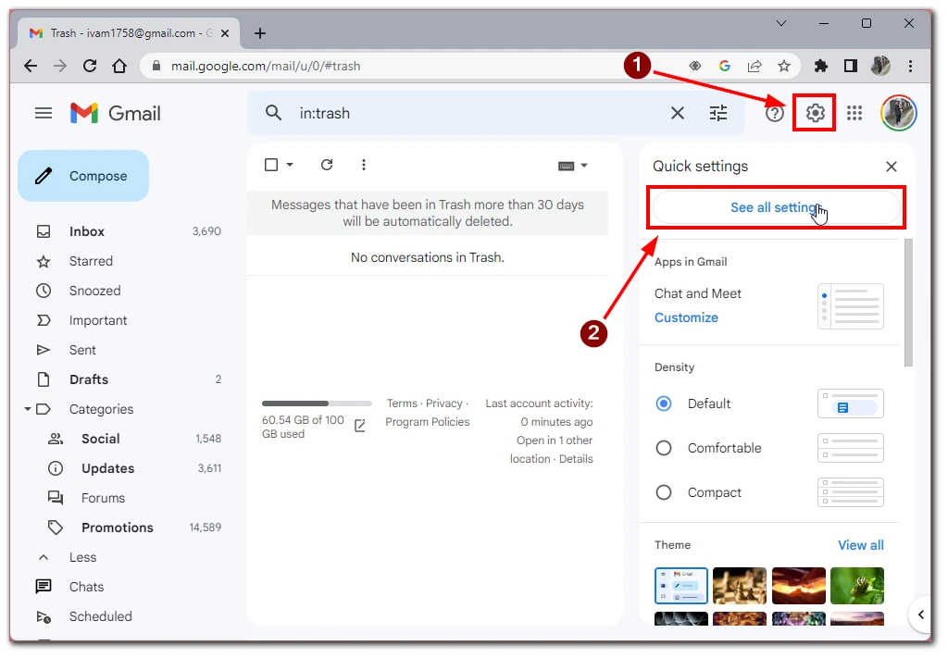
Task: Toggle the browser side panel
Action: (851, 66)
